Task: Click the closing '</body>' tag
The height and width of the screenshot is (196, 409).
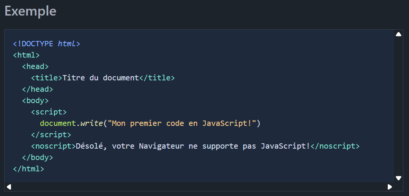Action: [38, 158]
